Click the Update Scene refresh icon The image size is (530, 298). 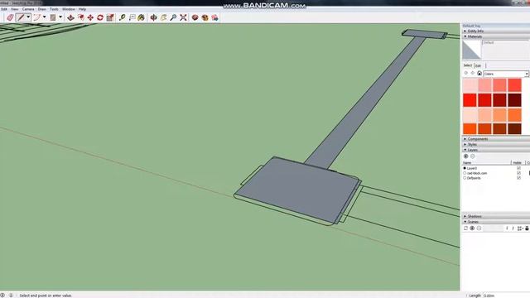point(465,228)
